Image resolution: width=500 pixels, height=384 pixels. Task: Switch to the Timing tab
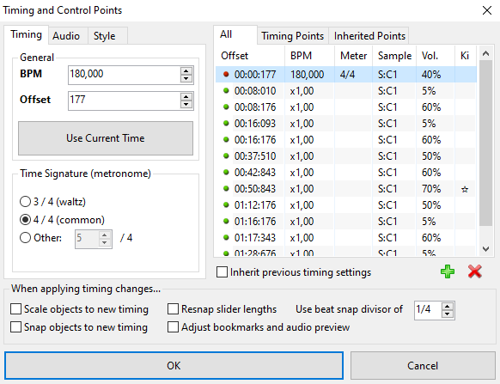[26, 34]
